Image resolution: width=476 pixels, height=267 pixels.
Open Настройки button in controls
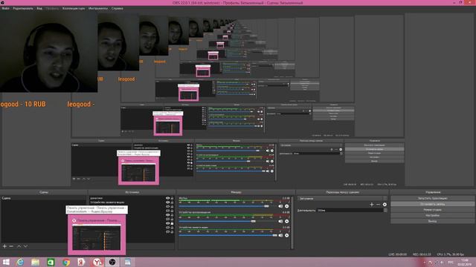[433, 216]
